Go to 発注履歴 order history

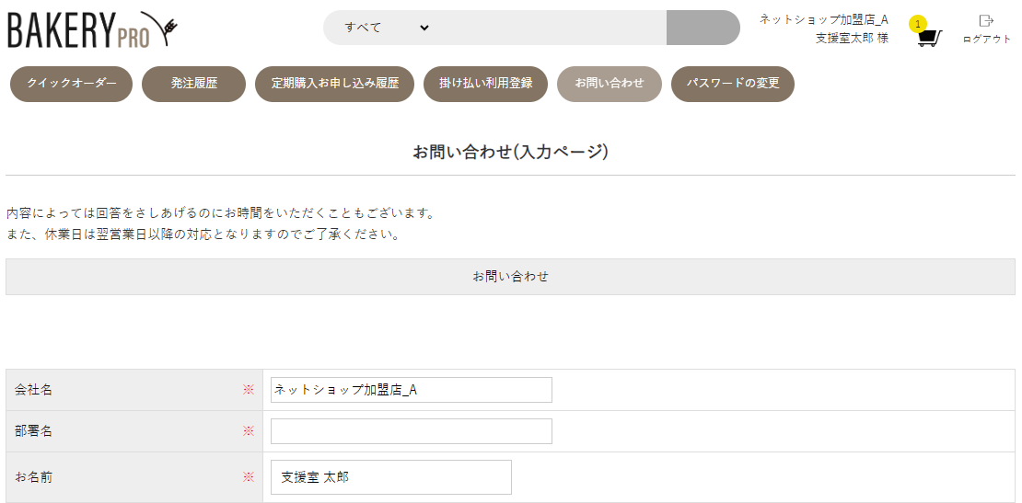(x=193, y=84)
